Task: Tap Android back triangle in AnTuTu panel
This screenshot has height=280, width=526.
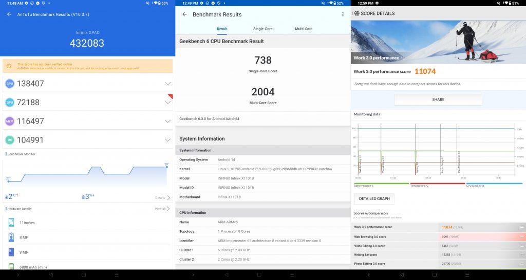Action: [x=51, y=275]
